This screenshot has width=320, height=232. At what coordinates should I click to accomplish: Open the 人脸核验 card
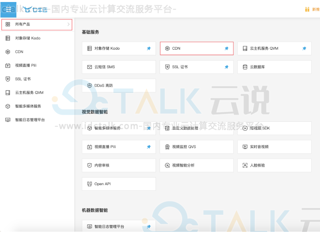(x=274, y=165)
